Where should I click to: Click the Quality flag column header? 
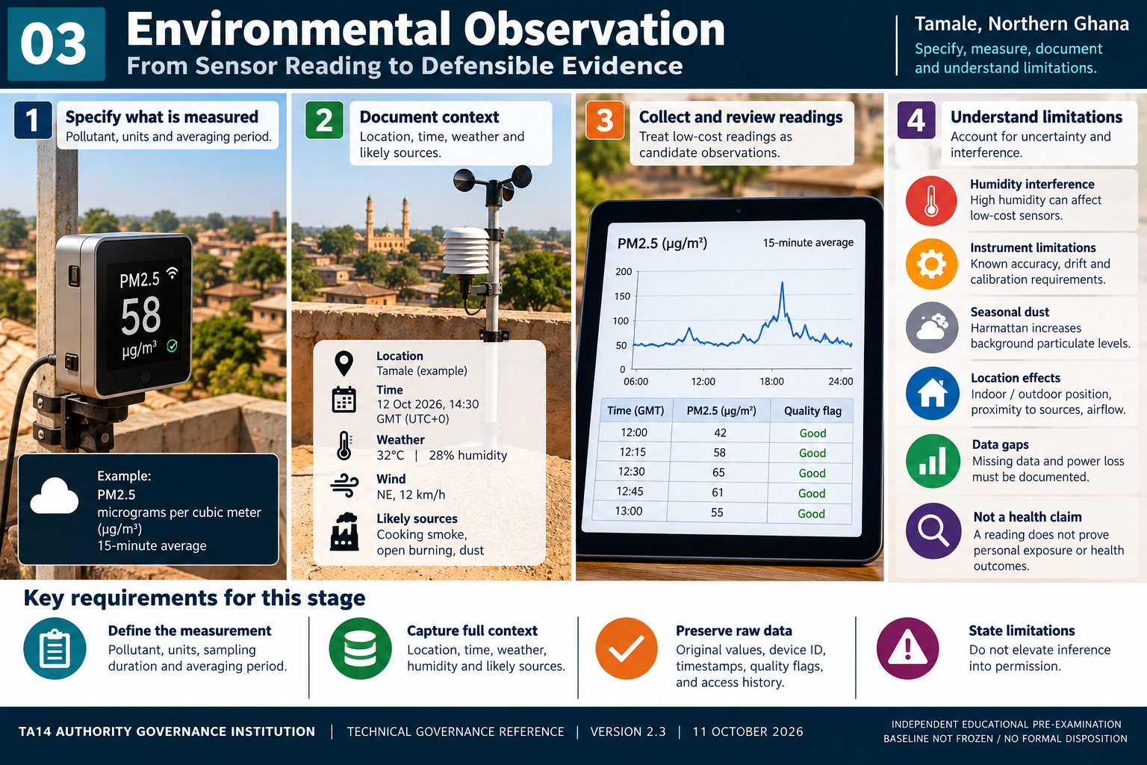[x=812, y=411]
